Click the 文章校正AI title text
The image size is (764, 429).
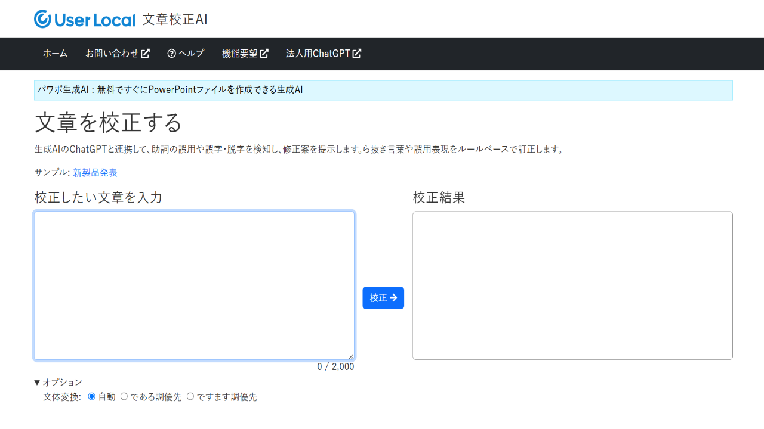tap(175, 19)
